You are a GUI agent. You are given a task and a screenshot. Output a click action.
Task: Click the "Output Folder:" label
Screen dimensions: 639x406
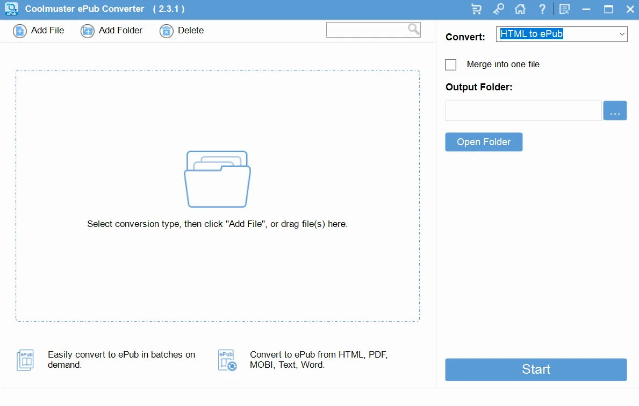pos(479,87)
